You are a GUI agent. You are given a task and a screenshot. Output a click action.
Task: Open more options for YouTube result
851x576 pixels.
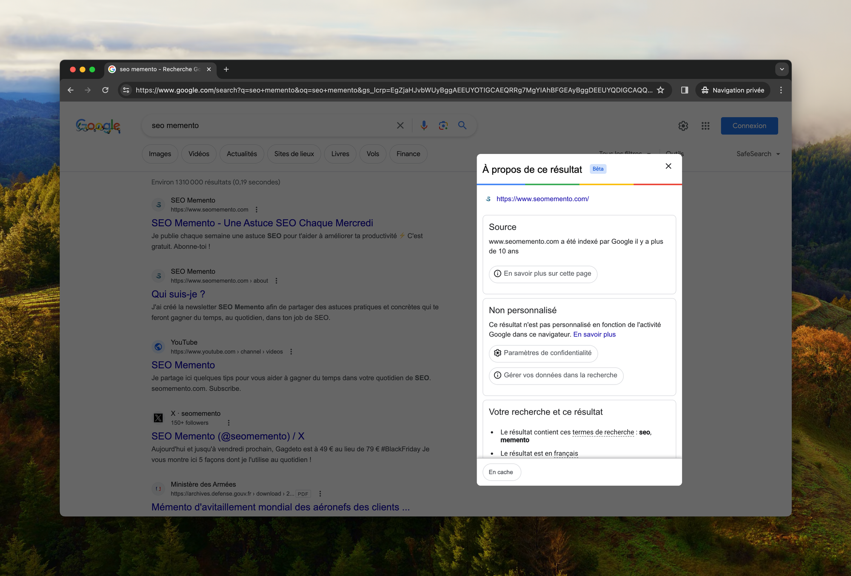(x=291, y=352)
